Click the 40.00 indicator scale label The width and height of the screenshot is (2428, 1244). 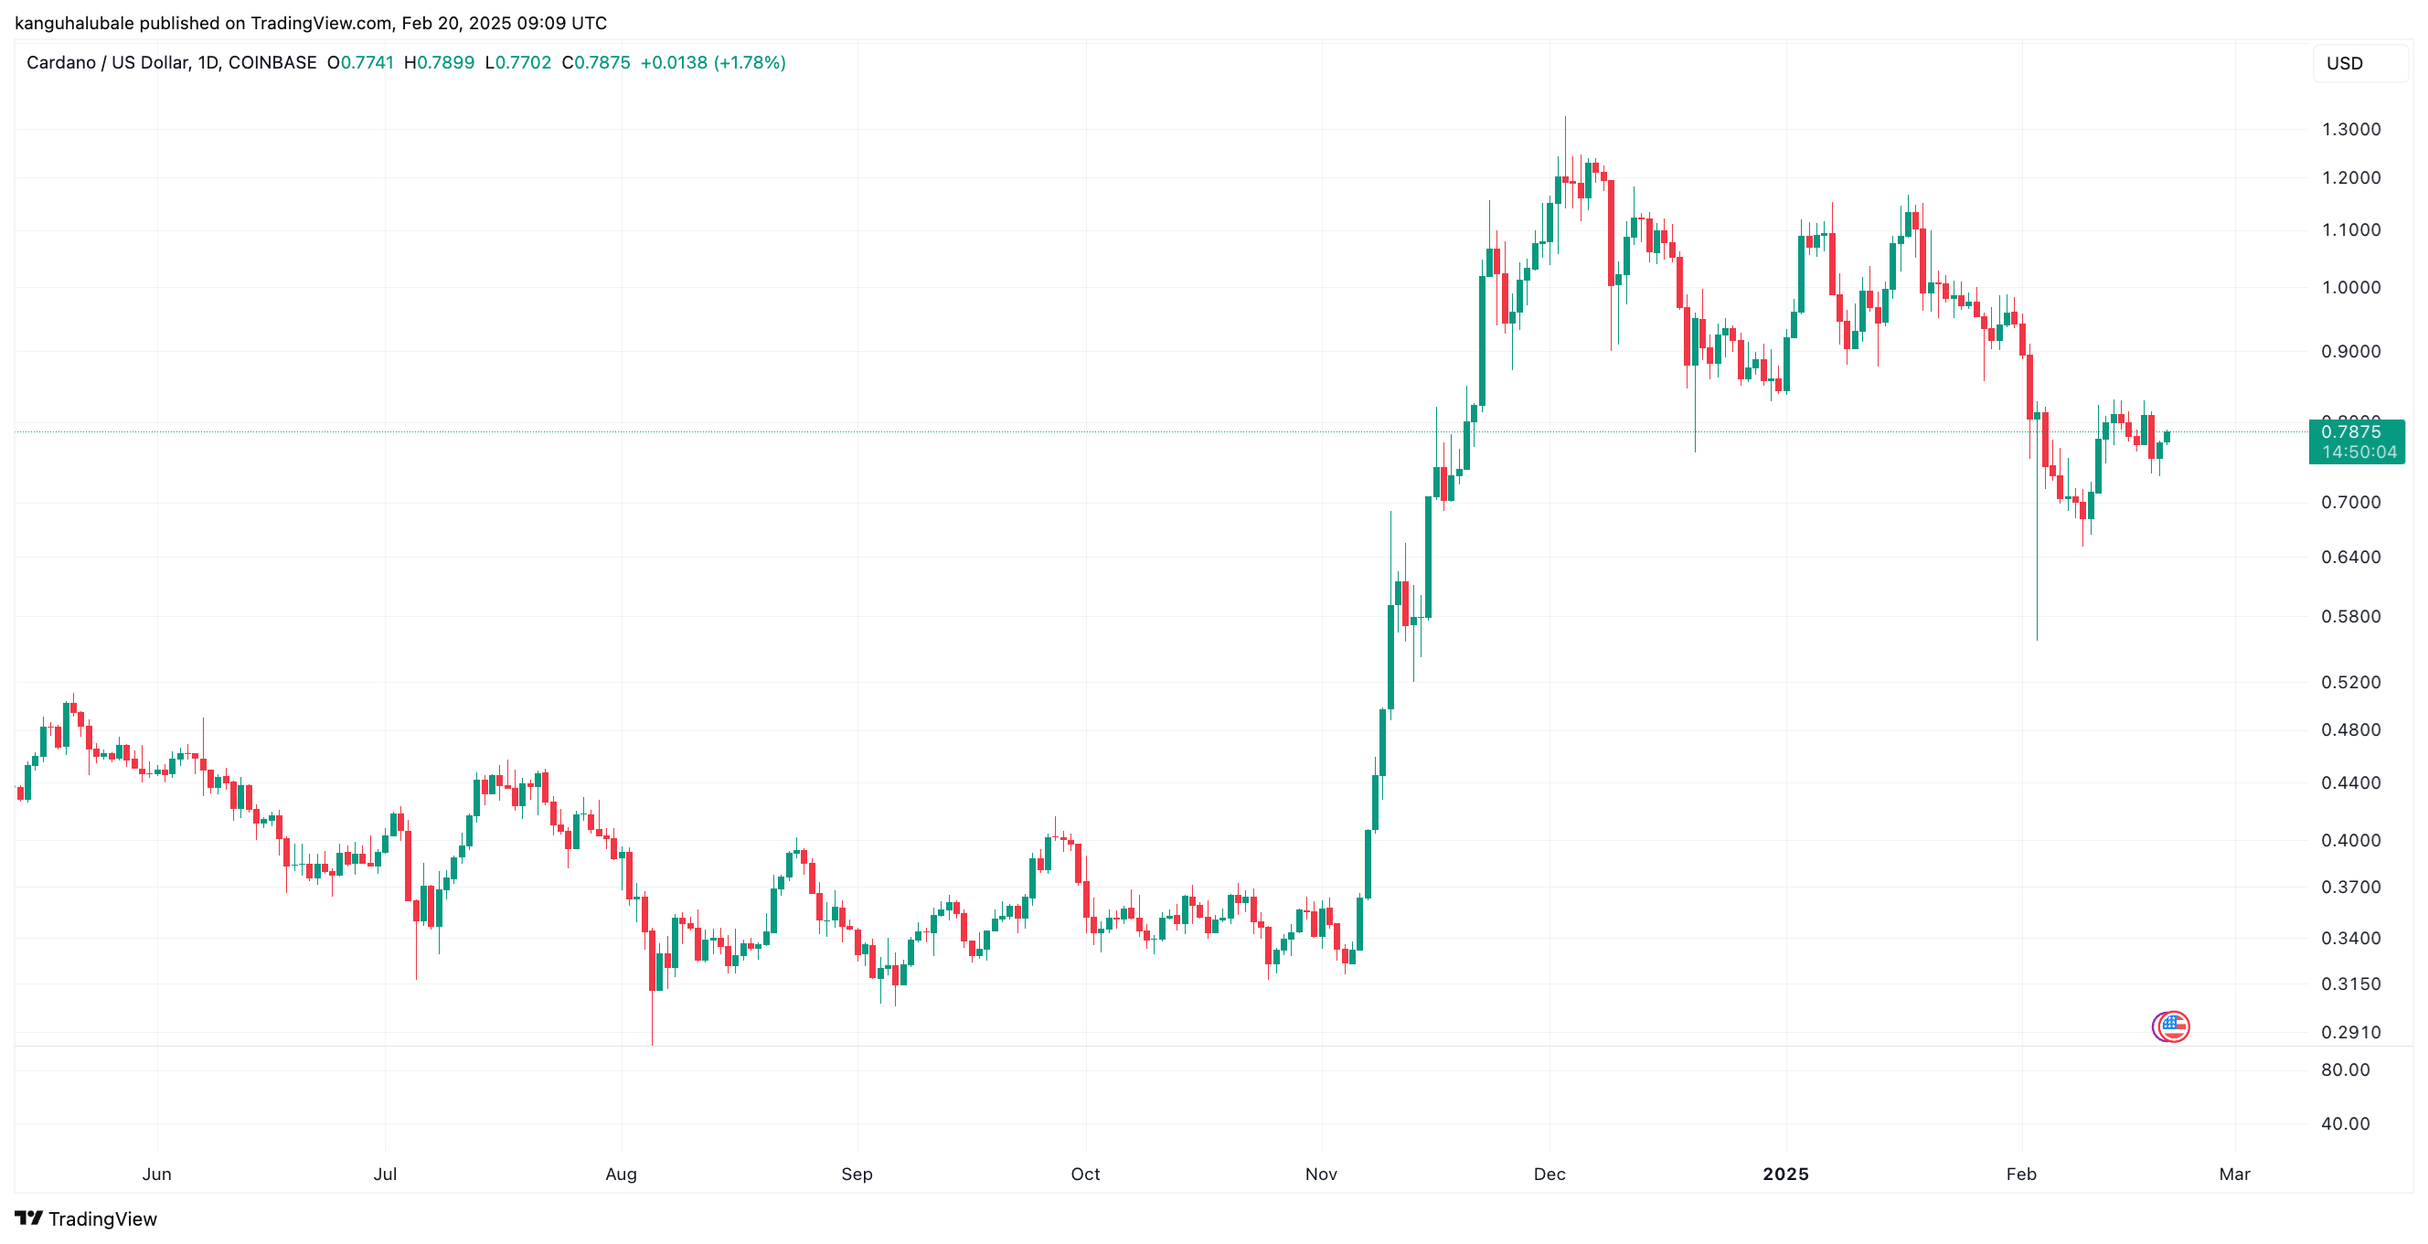point(2345,1123)
